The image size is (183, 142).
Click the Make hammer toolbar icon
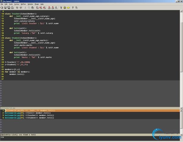pos(61,7)
